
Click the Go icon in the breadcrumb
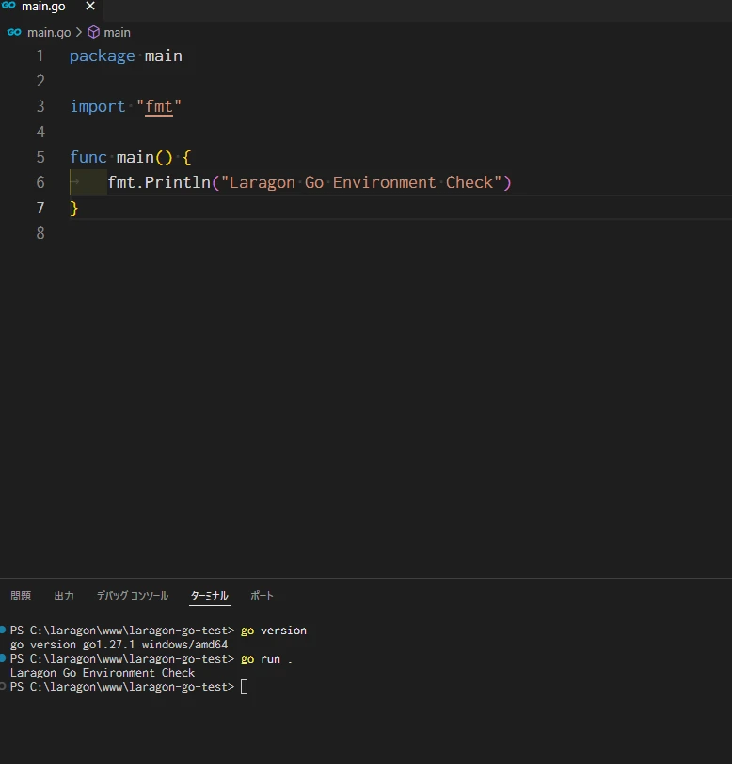click(x=14, y=32)
